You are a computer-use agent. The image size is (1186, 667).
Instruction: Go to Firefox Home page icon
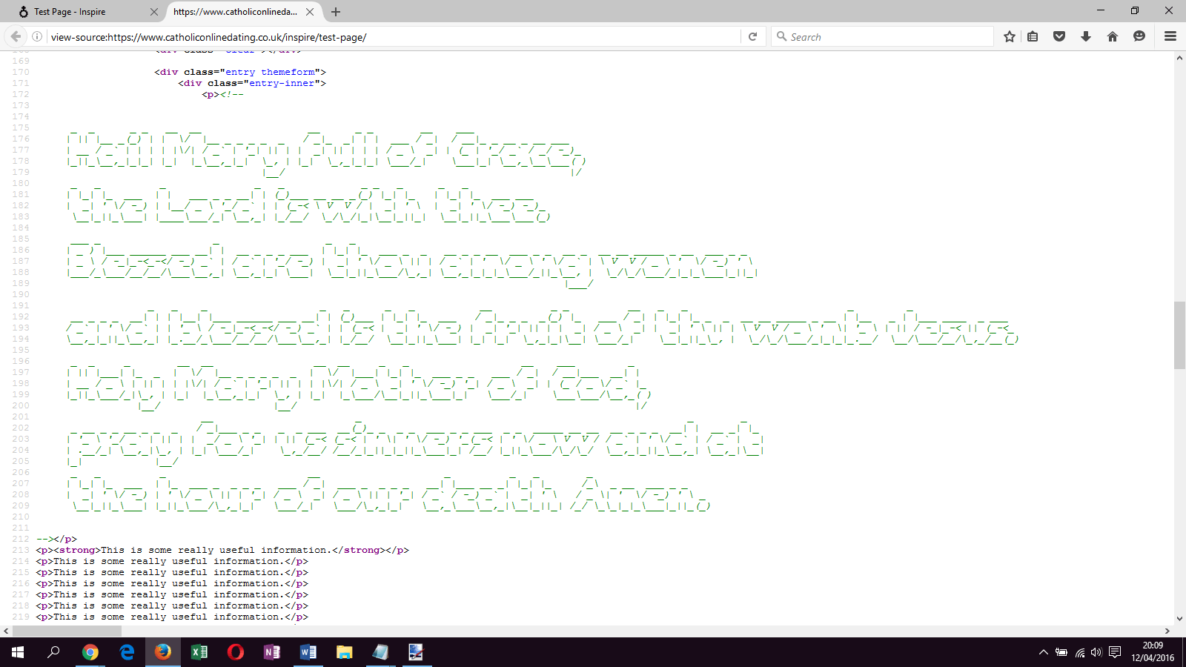tap(1113, 36)
